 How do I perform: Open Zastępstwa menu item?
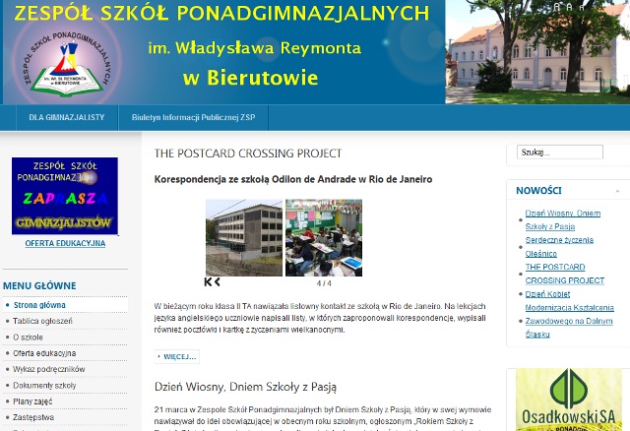click(33, 417)
